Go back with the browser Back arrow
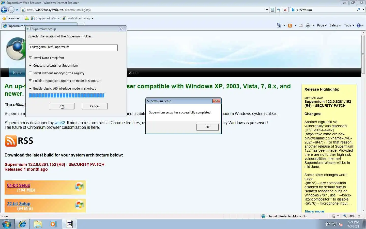366x229 pixels. pos(4,10)
